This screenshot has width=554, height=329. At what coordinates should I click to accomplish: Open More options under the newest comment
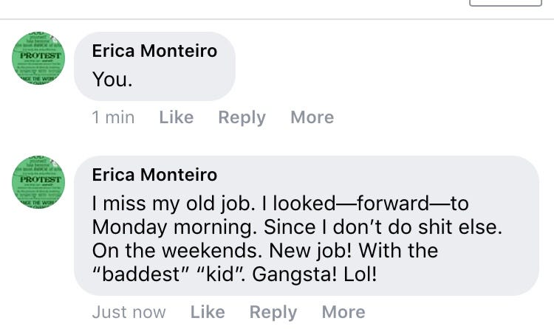[x=343, y=312]
